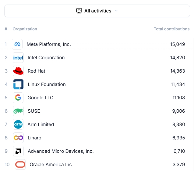194x171 pixels.
Task: Click the Google LLC logo icon
Action: click(18, 98)
